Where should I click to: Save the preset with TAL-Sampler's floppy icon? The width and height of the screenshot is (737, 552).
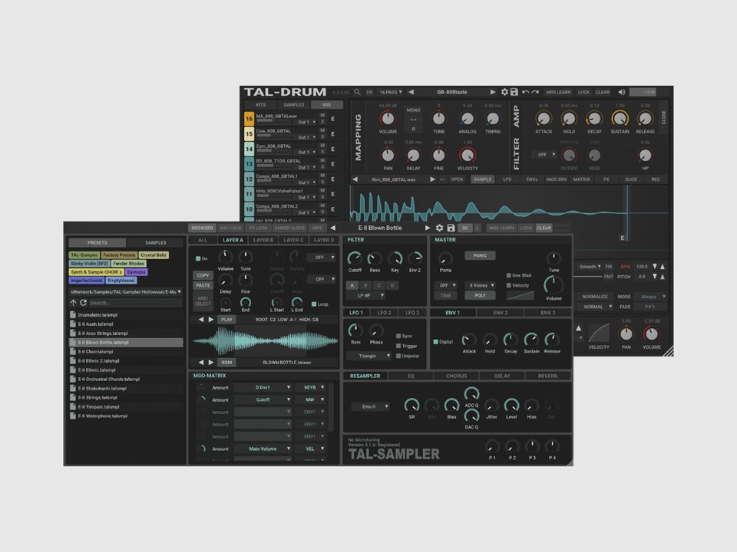point(451,228)
